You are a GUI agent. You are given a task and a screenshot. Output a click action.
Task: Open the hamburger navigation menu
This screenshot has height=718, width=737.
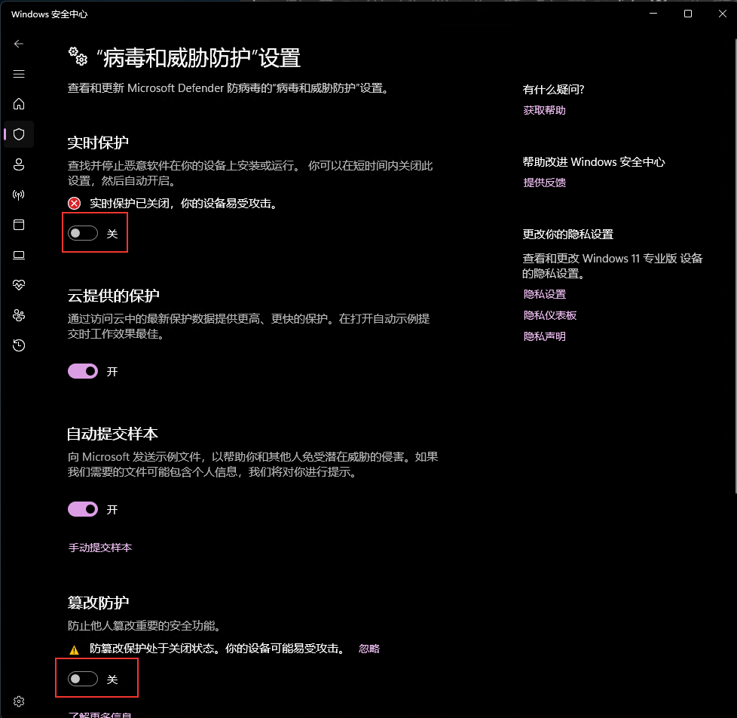19,74
